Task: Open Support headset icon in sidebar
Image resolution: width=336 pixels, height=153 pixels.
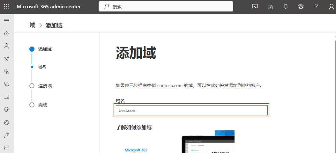Action: 6,110
